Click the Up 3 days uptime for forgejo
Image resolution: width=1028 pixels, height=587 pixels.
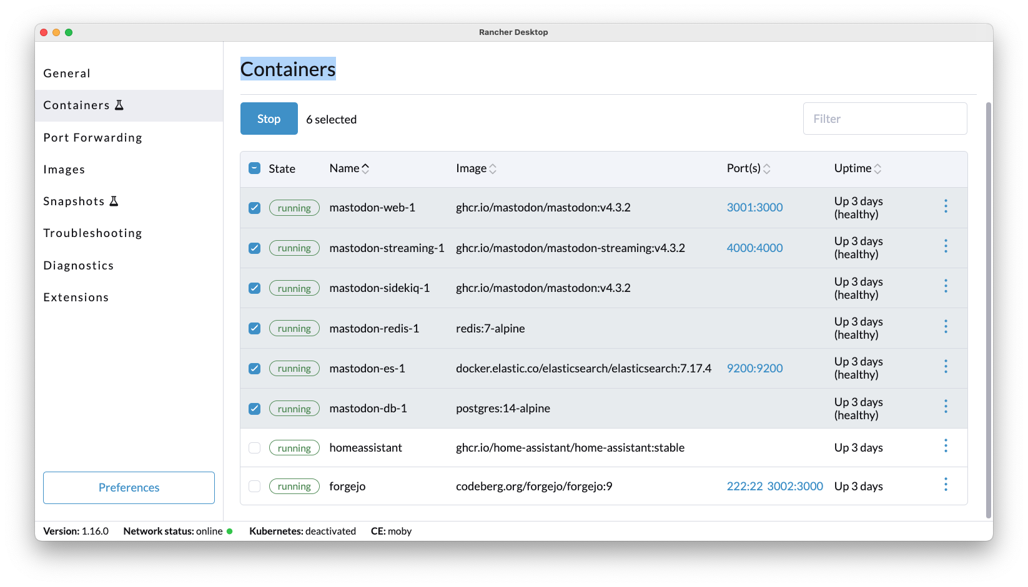(x=858, y=487)
